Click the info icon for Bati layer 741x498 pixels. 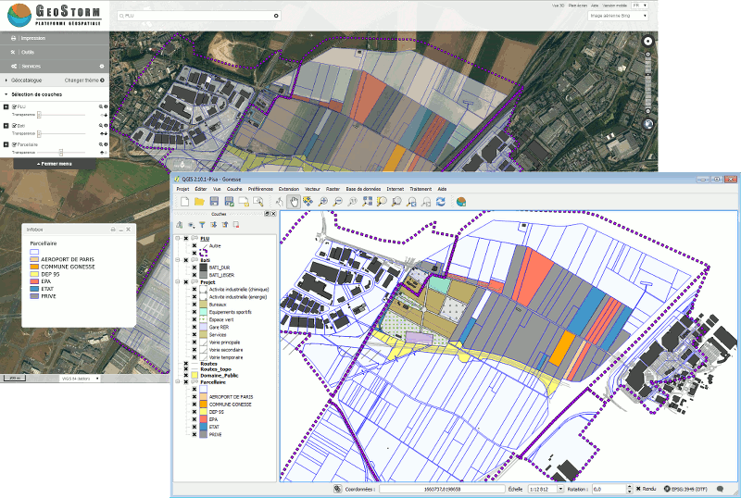click(106, 126)
